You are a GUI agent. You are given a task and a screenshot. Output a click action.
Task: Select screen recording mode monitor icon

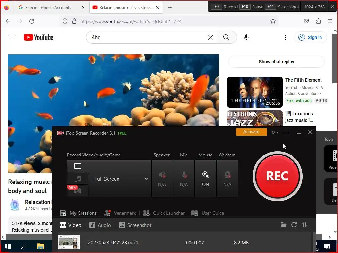[78, 166]
